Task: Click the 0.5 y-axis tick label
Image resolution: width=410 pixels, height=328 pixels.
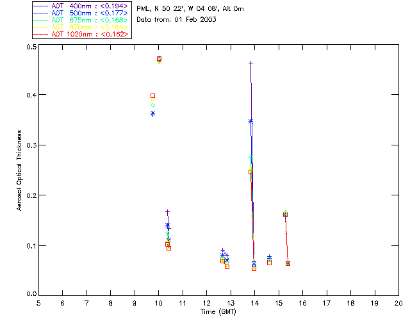Action: point(31,47)
